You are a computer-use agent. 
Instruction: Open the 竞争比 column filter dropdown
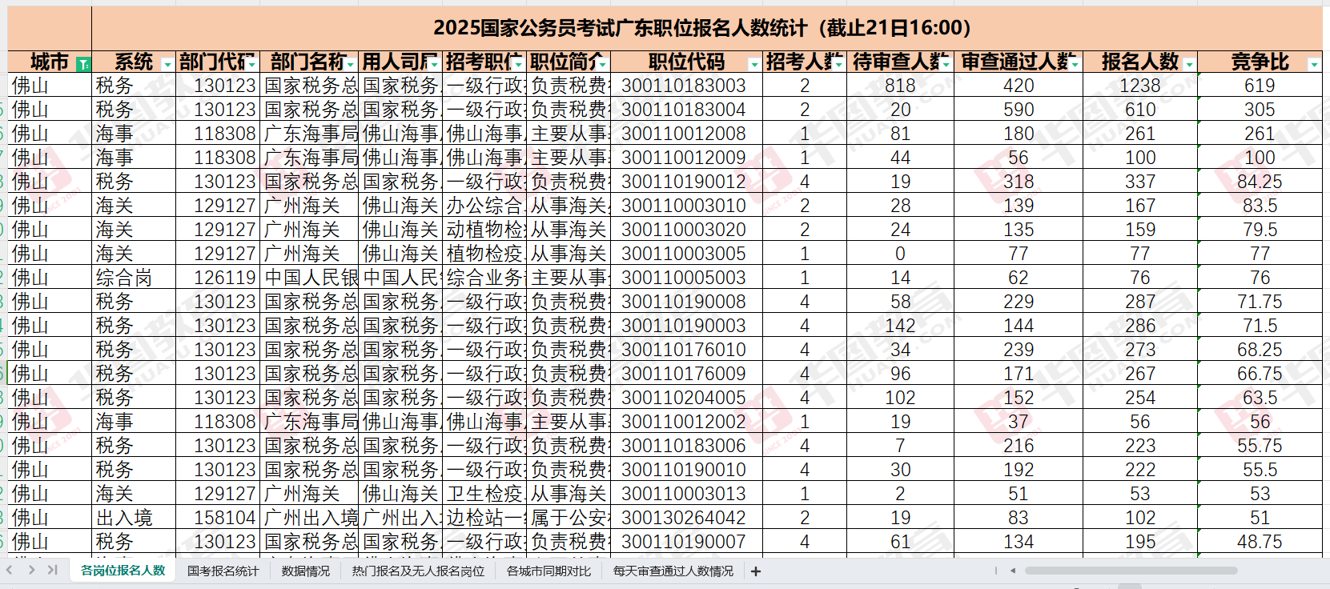1313,64
